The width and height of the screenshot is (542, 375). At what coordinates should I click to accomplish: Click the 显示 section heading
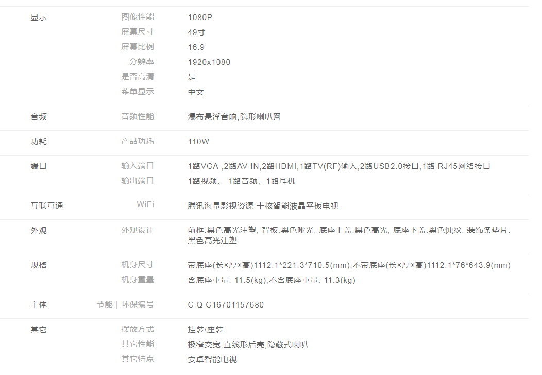39,18
